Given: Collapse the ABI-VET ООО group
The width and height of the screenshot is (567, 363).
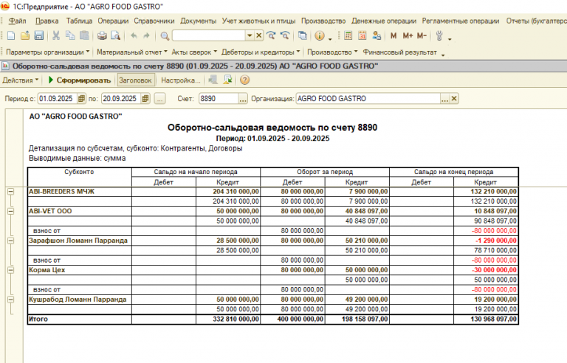Looking at the screenshot, I should [x=11, y=211].
